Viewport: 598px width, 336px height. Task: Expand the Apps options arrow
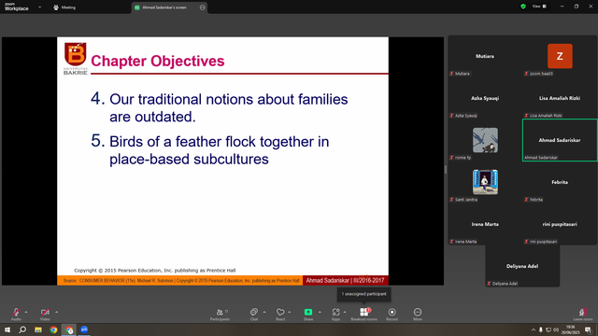(x=345, y=312)
